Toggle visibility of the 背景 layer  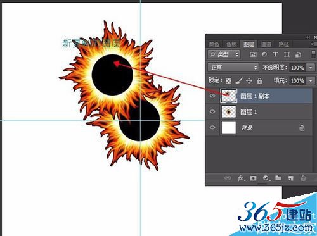click(x=212, y=127)
